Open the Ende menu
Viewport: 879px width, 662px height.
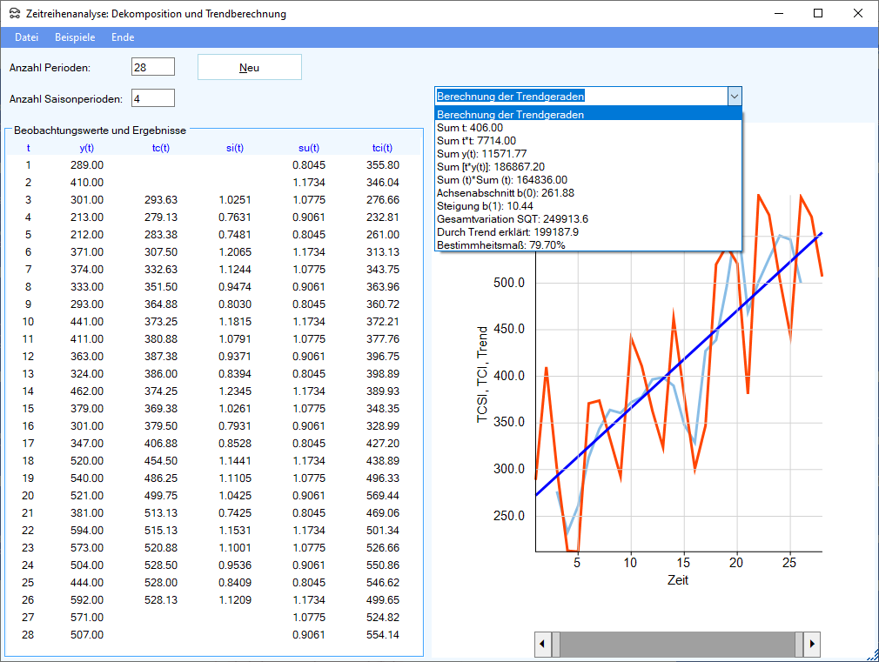tap(123, 37)
